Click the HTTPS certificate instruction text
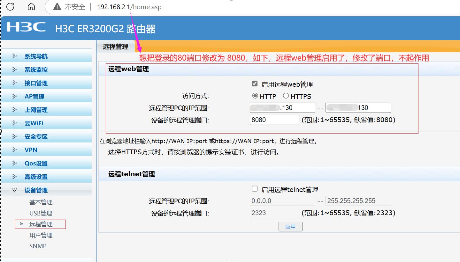Viewport: 460px width, 262px height. tap(195, 152)
